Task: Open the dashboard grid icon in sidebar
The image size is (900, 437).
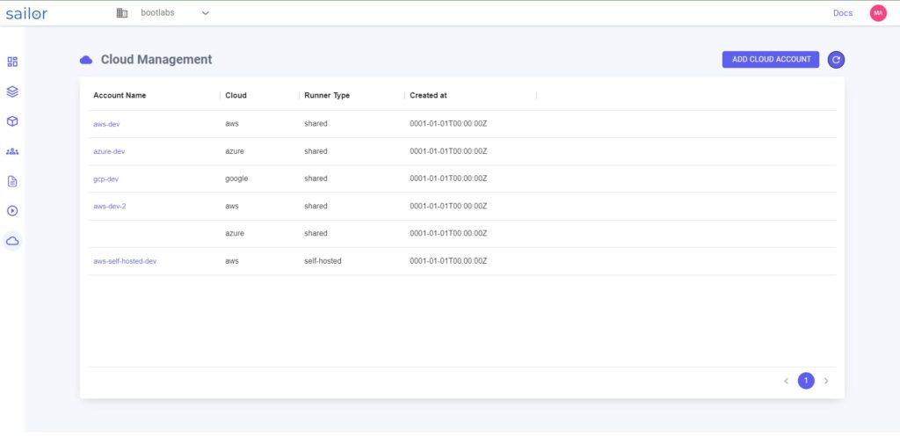Action: pos(12,62)
